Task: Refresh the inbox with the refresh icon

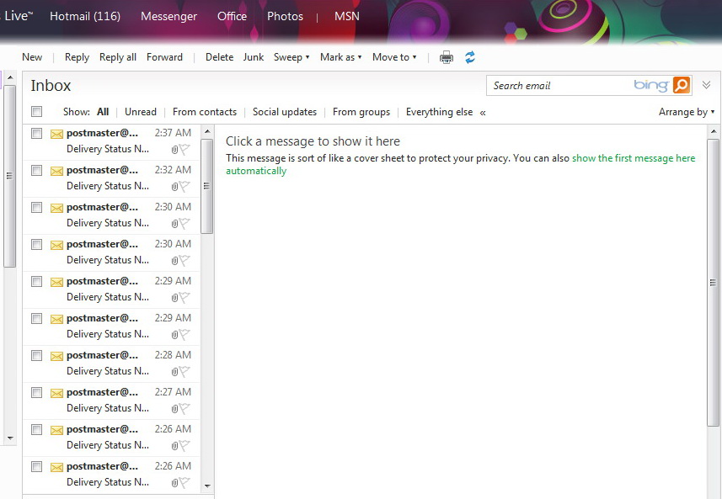Action: [x=469, y=57]
